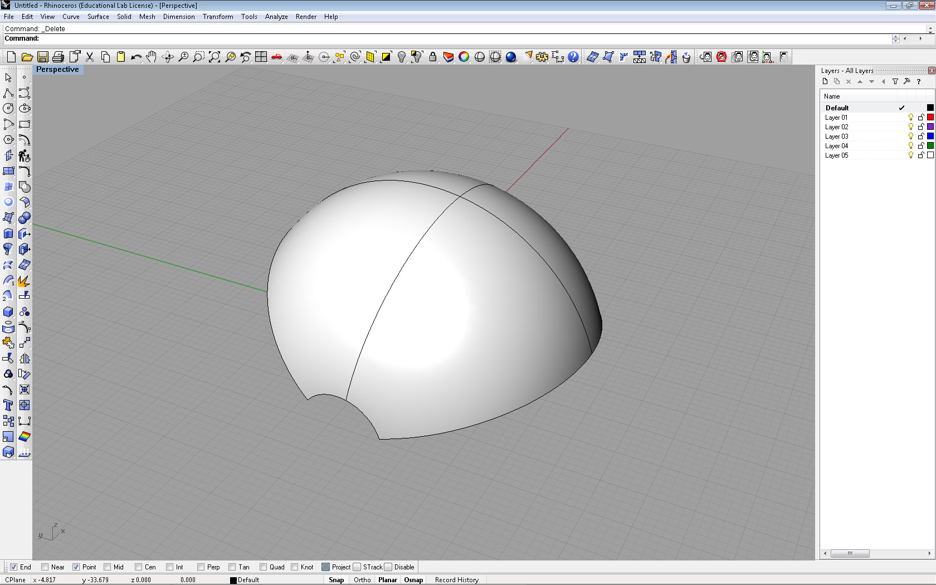Open the Solid menu

124,17
